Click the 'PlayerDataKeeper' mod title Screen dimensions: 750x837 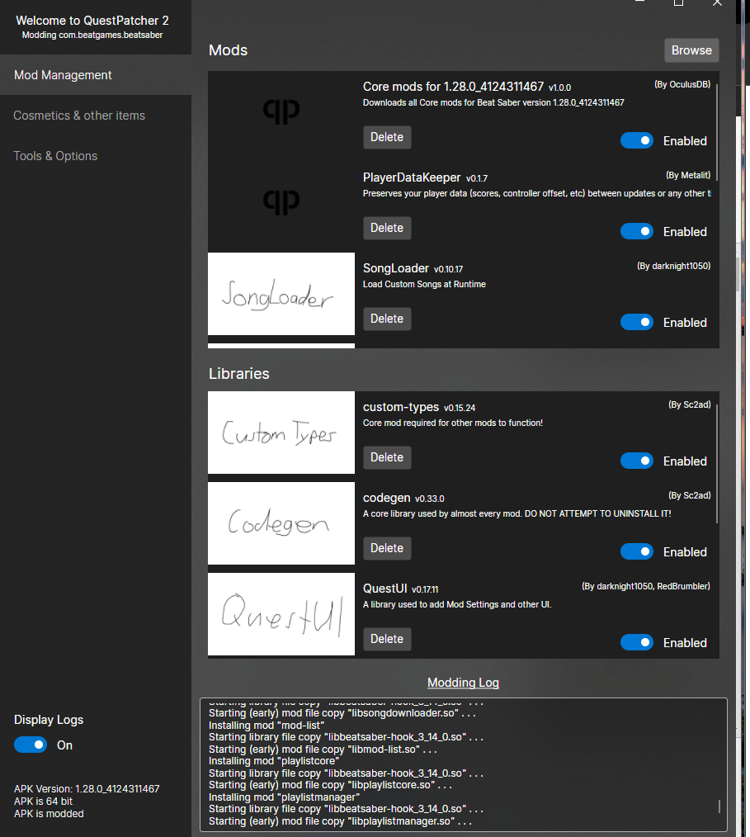[x=411, y=177]
